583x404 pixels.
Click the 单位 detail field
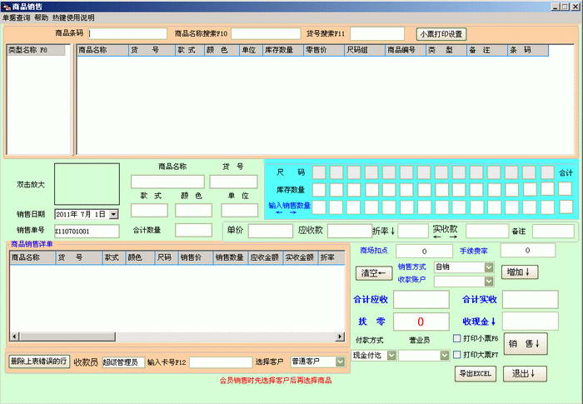click(240, 210)
